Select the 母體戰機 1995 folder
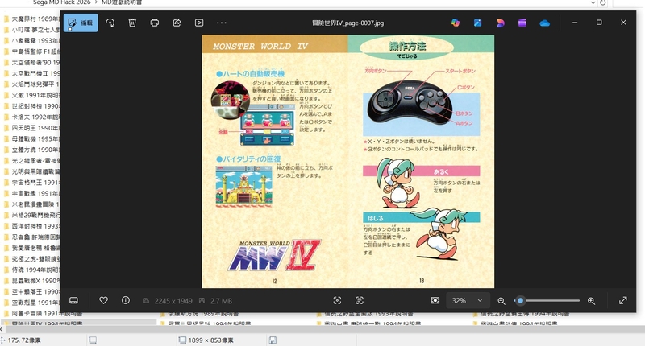Viewport: 645px width, 346px height. pos(32,138)
